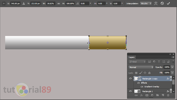The width and height of the screenshot is (177, 100).
Task: Click the height percentage field
Action: pyautogui.click(x=70, y=4)
